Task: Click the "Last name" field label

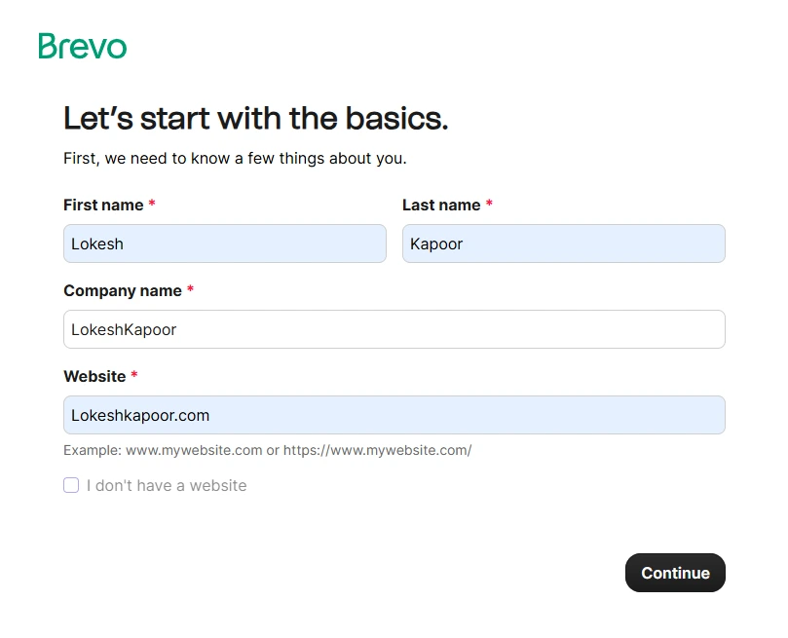Action: (x=441, y=205)
